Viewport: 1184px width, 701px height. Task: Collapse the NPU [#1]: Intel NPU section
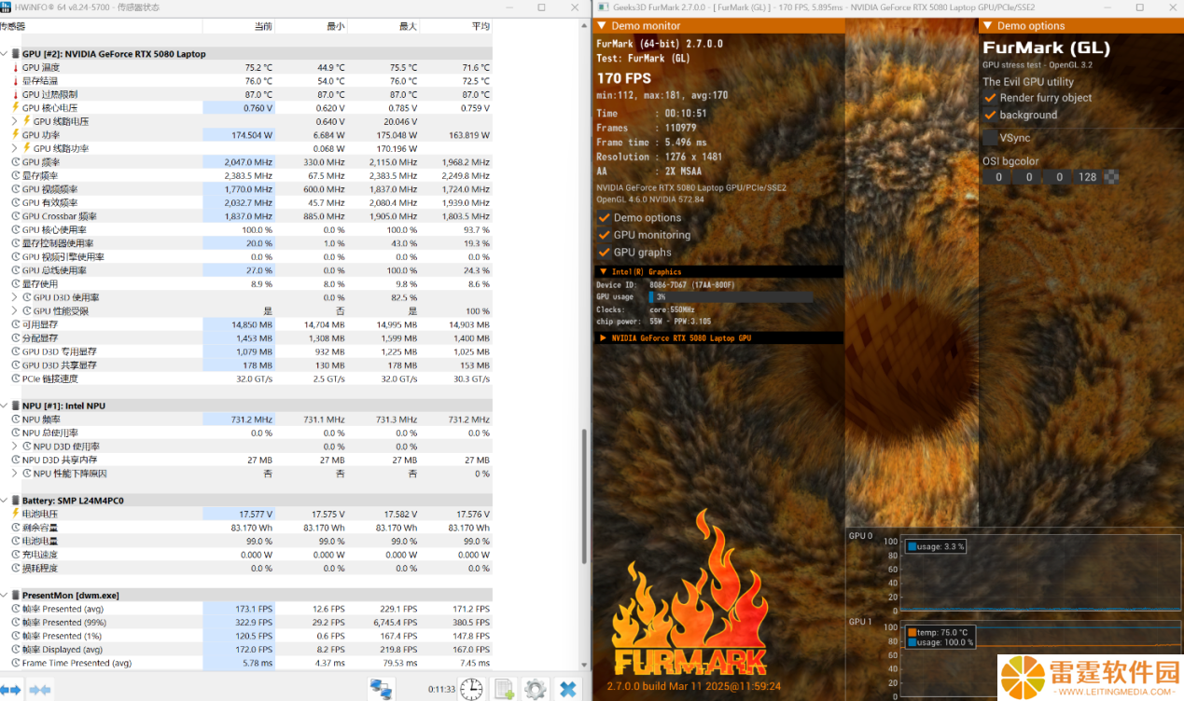(5, 406)
